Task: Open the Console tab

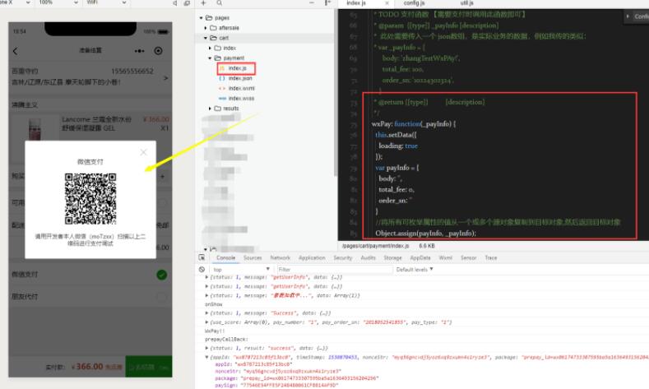Action: point(225,257)
